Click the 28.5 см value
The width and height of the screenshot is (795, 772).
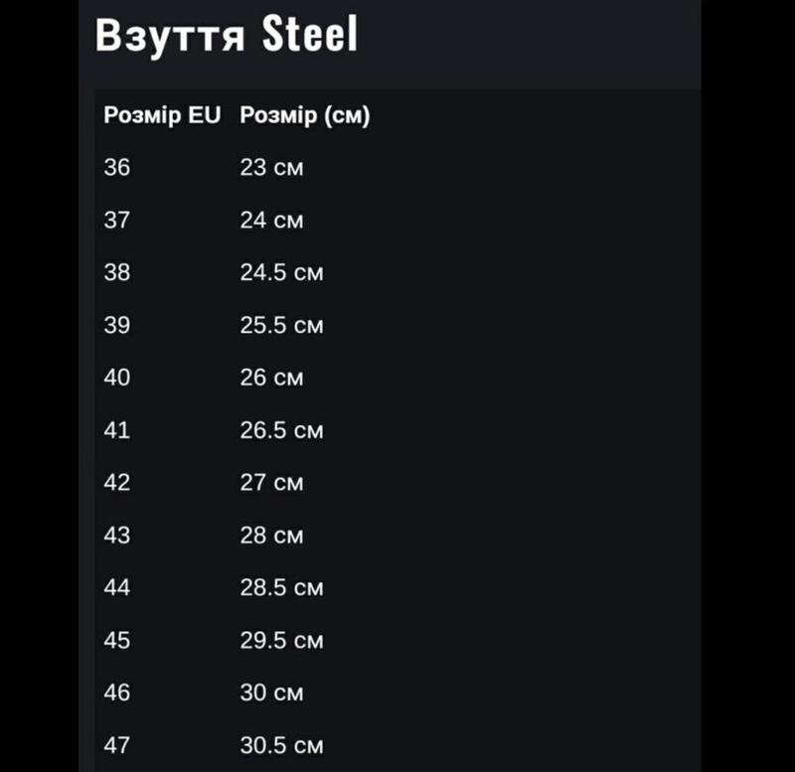point(281,587)
